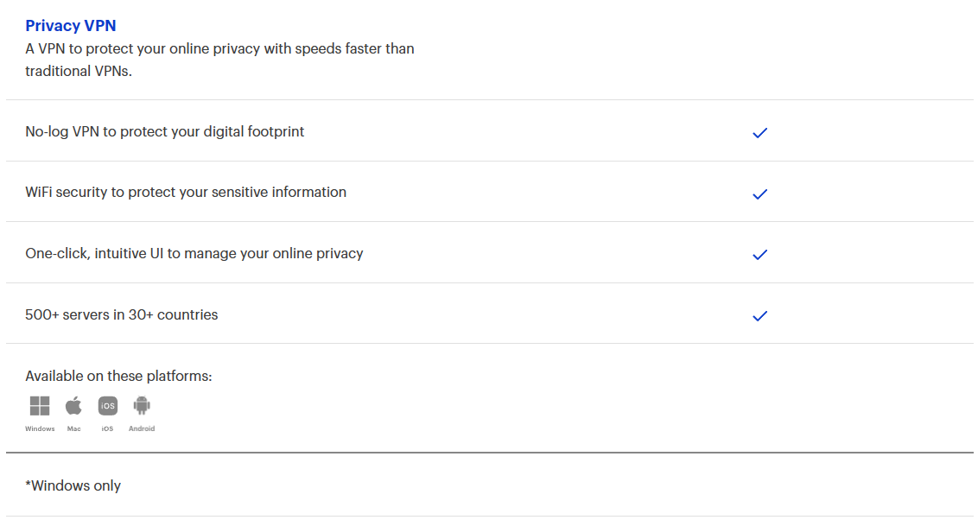Click the 'Mac' label under the icon
This screenshot has width=978, height=520.
pos(73,428)
